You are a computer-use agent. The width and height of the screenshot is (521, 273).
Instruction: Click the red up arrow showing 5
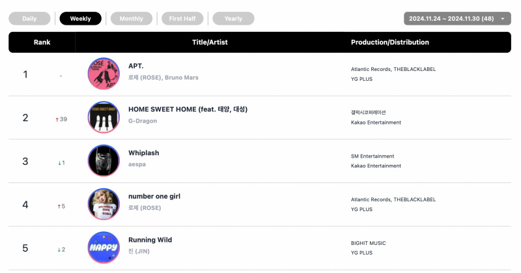coord(59,207)
